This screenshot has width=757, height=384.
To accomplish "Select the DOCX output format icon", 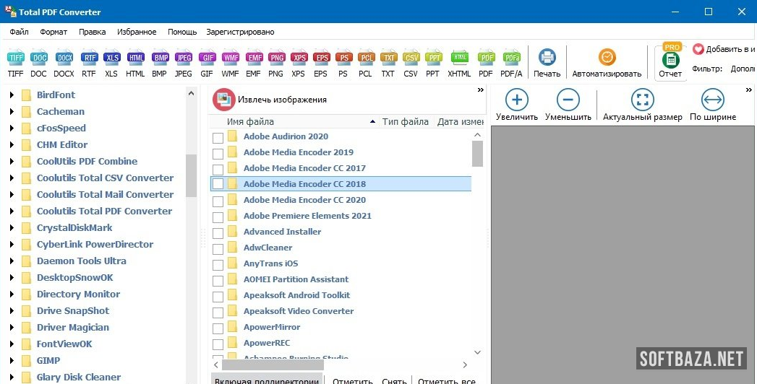I will pos(64,58).
